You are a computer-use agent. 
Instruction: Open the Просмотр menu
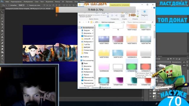pos(69,2)
